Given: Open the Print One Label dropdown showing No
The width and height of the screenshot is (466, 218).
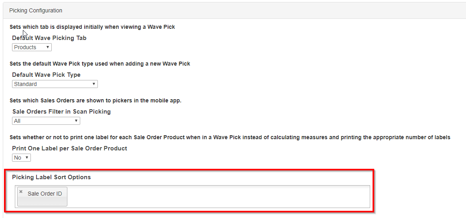Looking at the screenshot, I should point(21,158).
